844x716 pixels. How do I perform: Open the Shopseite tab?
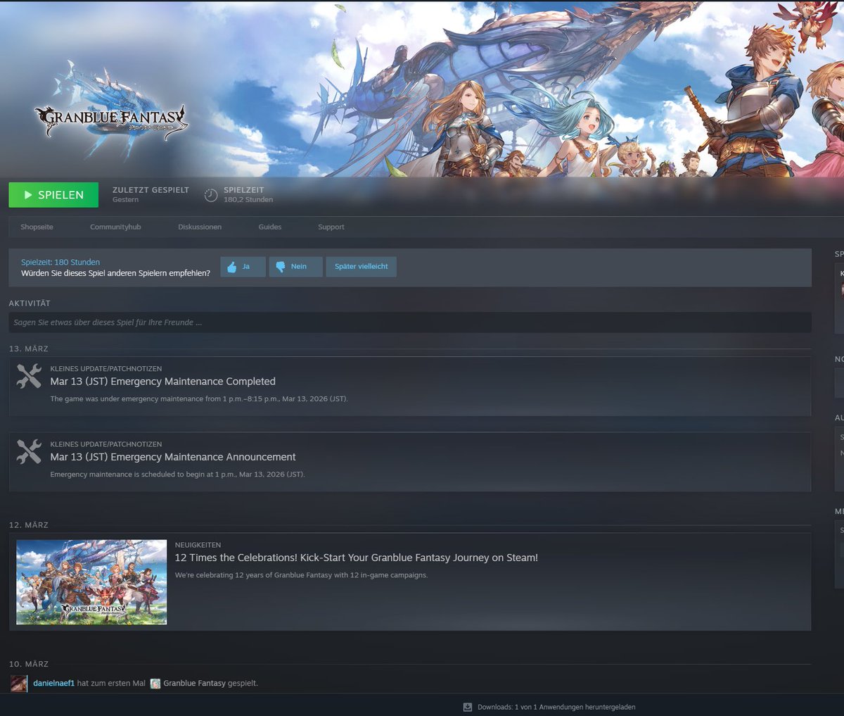[37, 227]
